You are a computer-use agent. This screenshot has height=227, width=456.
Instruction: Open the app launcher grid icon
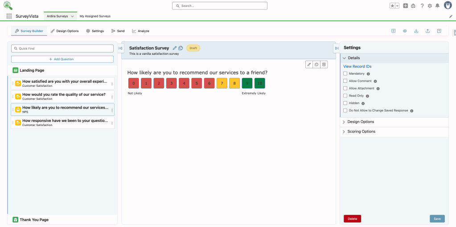click(9, 16)
